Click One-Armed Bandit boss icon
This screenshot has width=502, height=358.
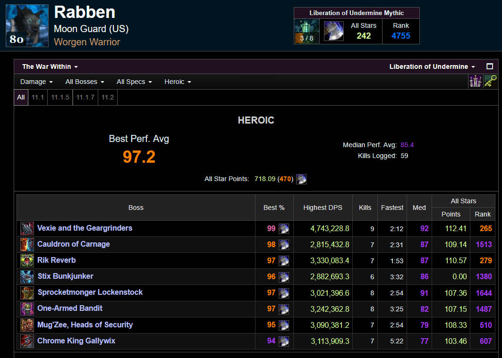point(27,309)
